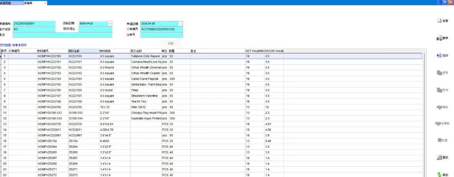The height and width of the screenshot is (177, 454).
Task: Select cell KCNPHKCD2967
Action: coord(52,135)
